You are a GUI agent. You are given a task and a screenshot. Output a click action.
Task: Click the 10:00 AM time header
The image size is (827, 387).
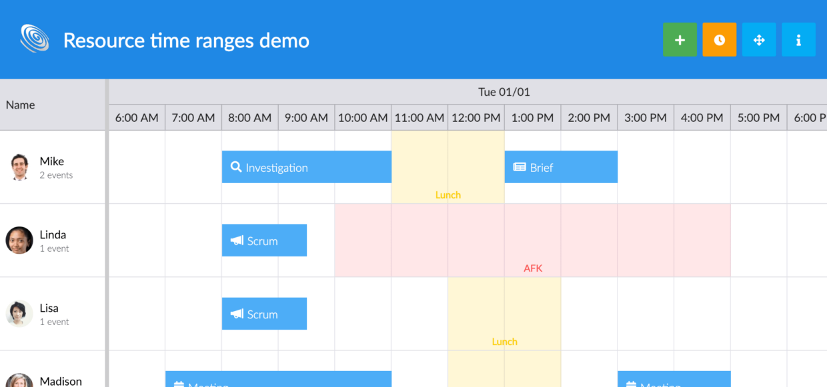point(363,118)
